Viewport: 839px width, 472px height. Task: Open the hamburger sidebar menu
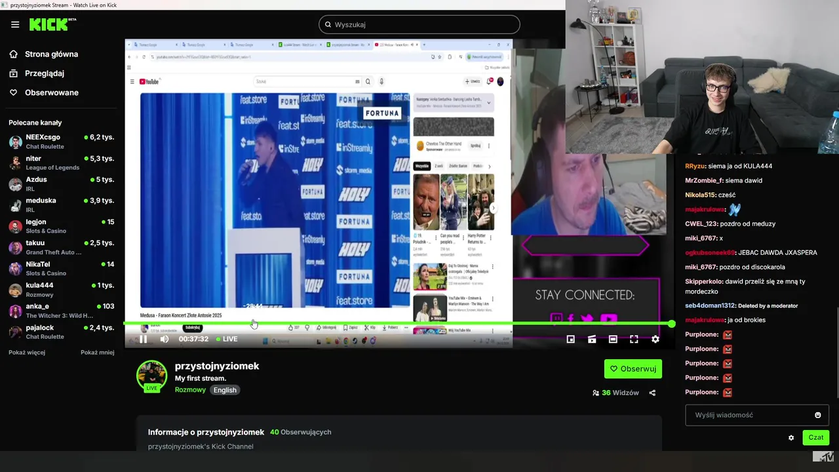click(x=15, y=24)
